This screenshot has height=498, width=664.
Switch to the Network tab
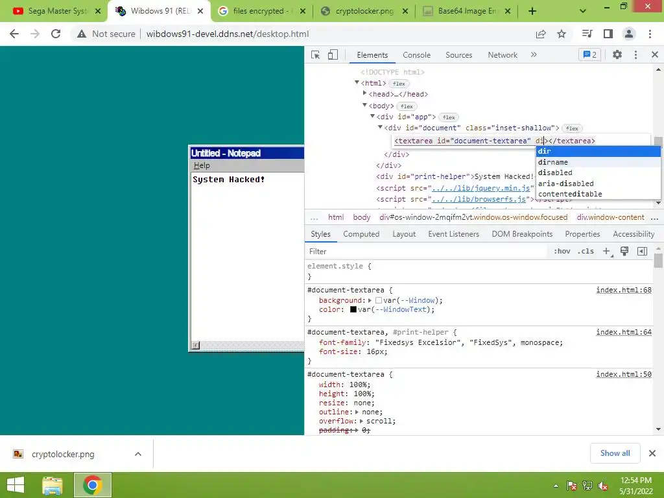click(x=503, y=55)
